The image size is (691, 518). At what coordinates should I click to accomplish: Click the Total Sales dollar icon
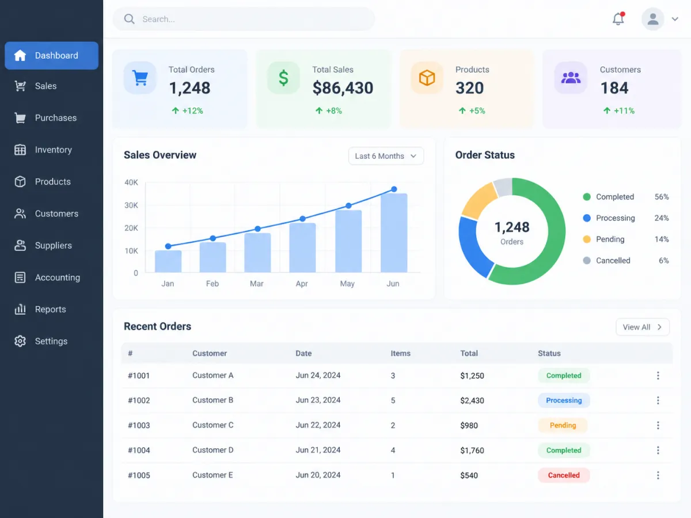point(283,78)
